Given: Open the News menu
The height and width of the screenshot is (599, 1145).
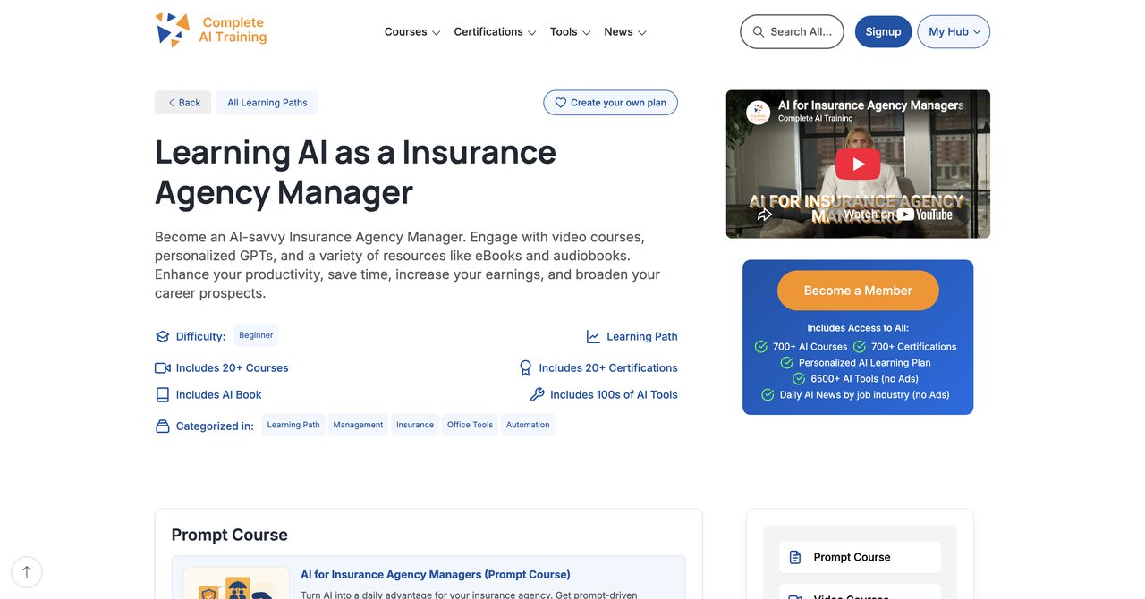Looking at the screenshot, I should pyautogui.click(x=625, y=31).
